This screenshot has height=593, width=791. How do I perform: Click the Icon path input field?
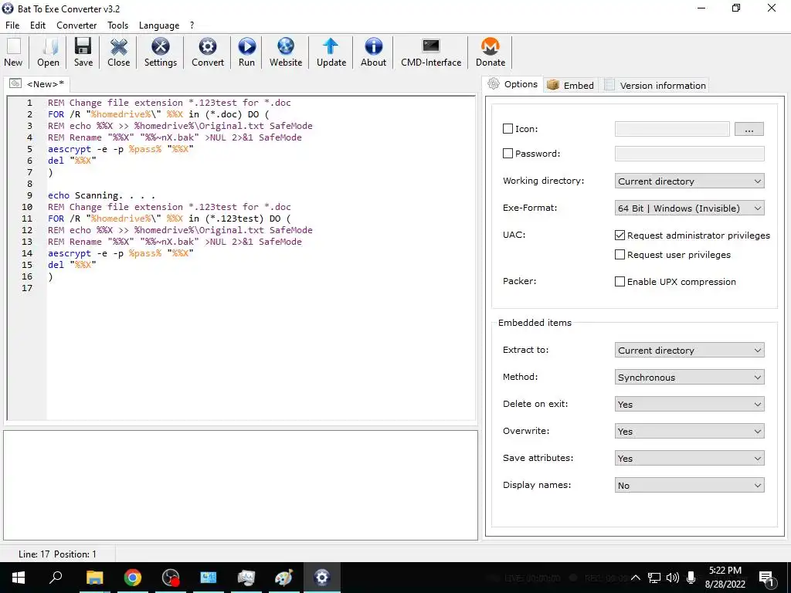click(672, 129)
